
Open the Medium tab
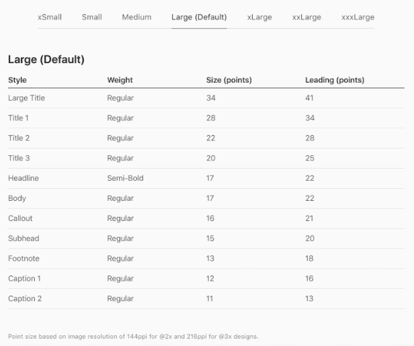pyautogui.click(x=136, y=17)
